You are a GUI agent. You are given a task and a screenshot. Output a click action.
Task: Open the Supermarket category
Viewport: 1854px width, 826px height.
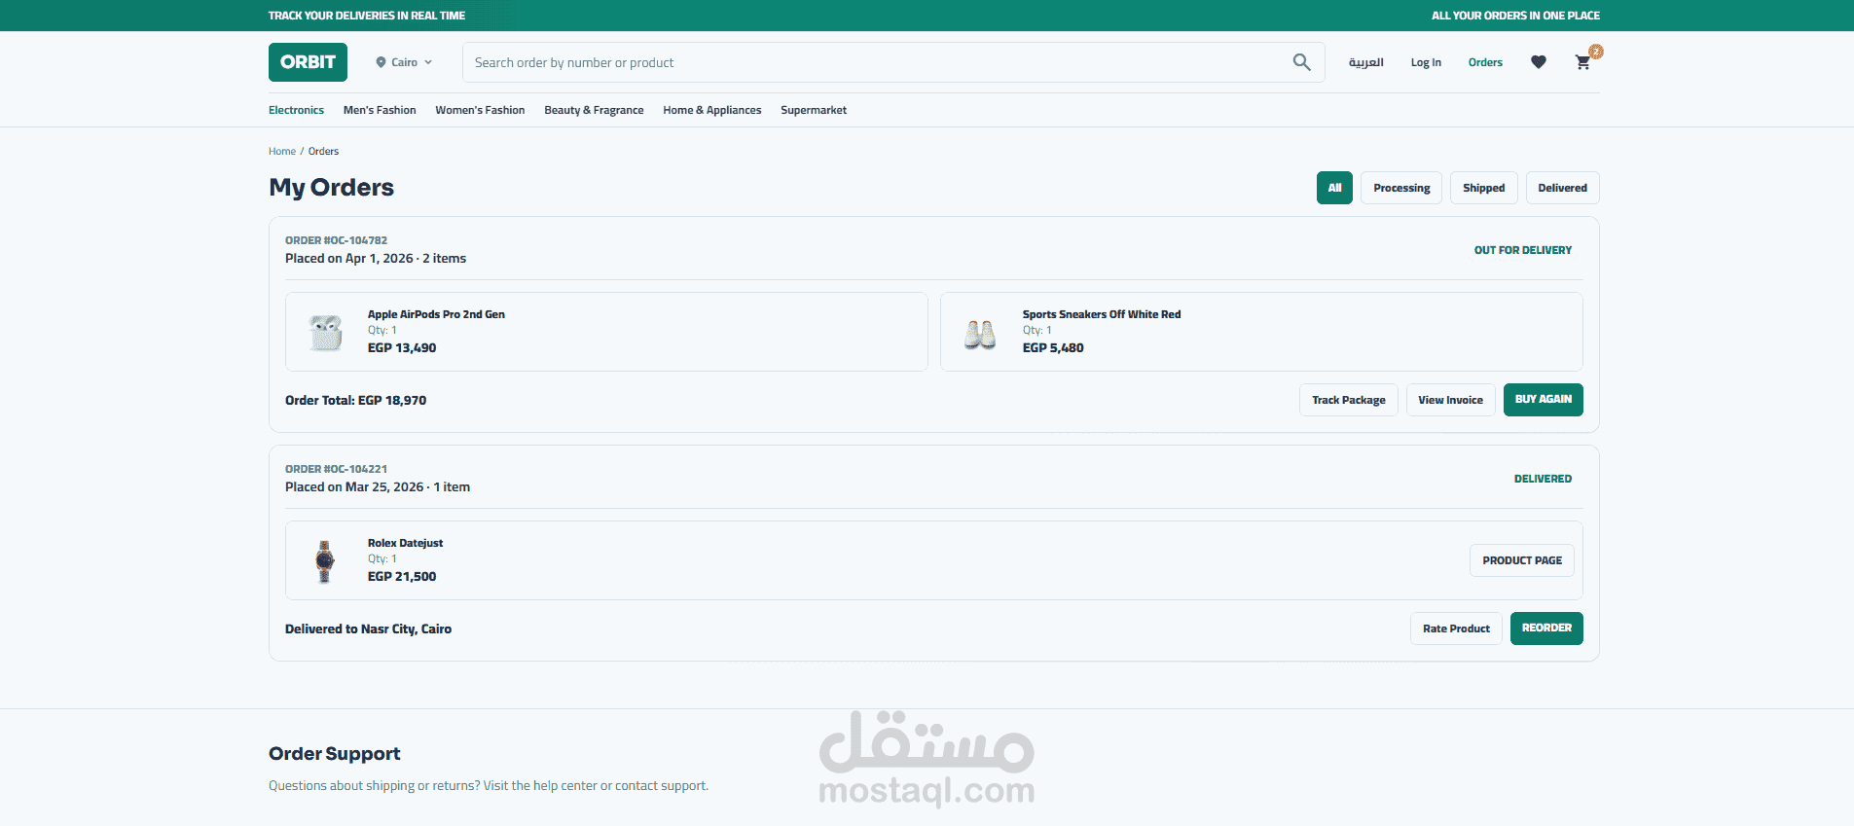pyautogui.click(x=814, y=110)
